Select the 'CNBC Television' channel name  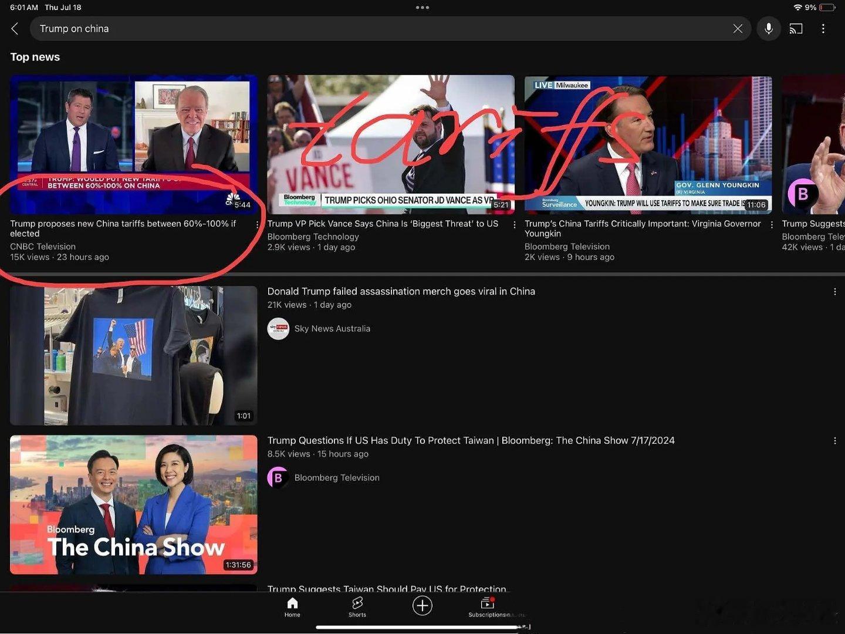click(43, 247)
